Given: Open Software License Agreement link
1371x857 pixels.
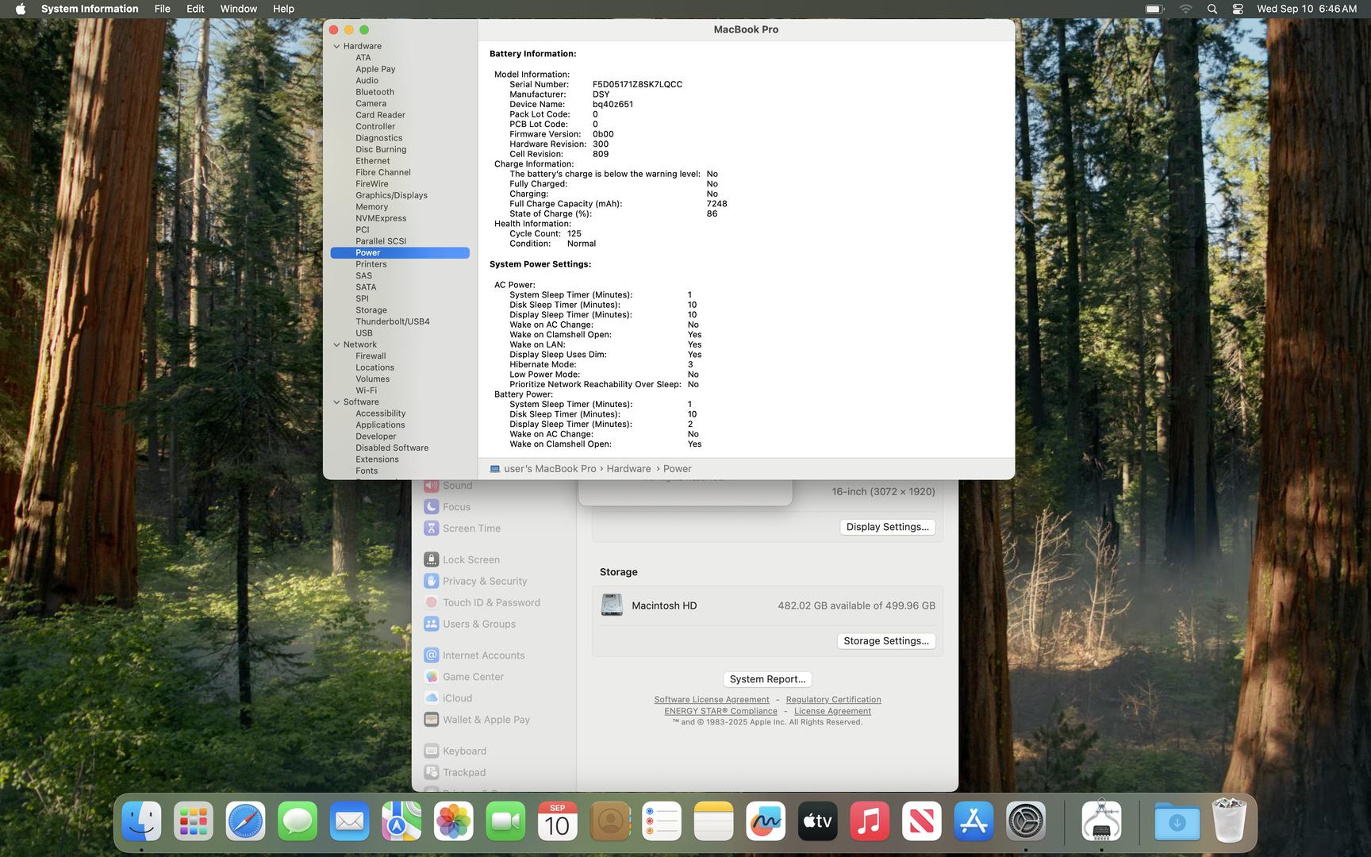Looking at the screenshot, I should coord(712,700).
